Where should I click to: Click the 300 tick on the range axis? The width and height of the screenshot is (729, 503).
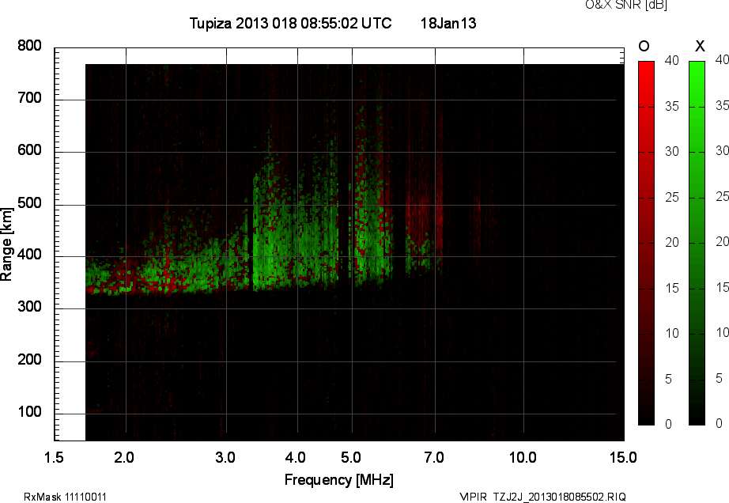click(30, 307)
